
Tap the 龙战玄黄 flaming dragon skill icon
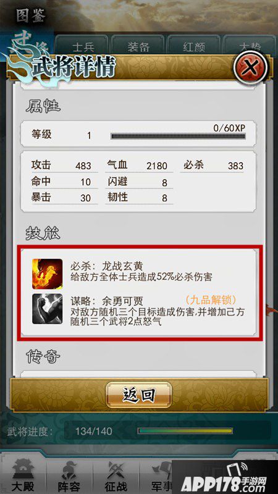(x=48, y=274)
